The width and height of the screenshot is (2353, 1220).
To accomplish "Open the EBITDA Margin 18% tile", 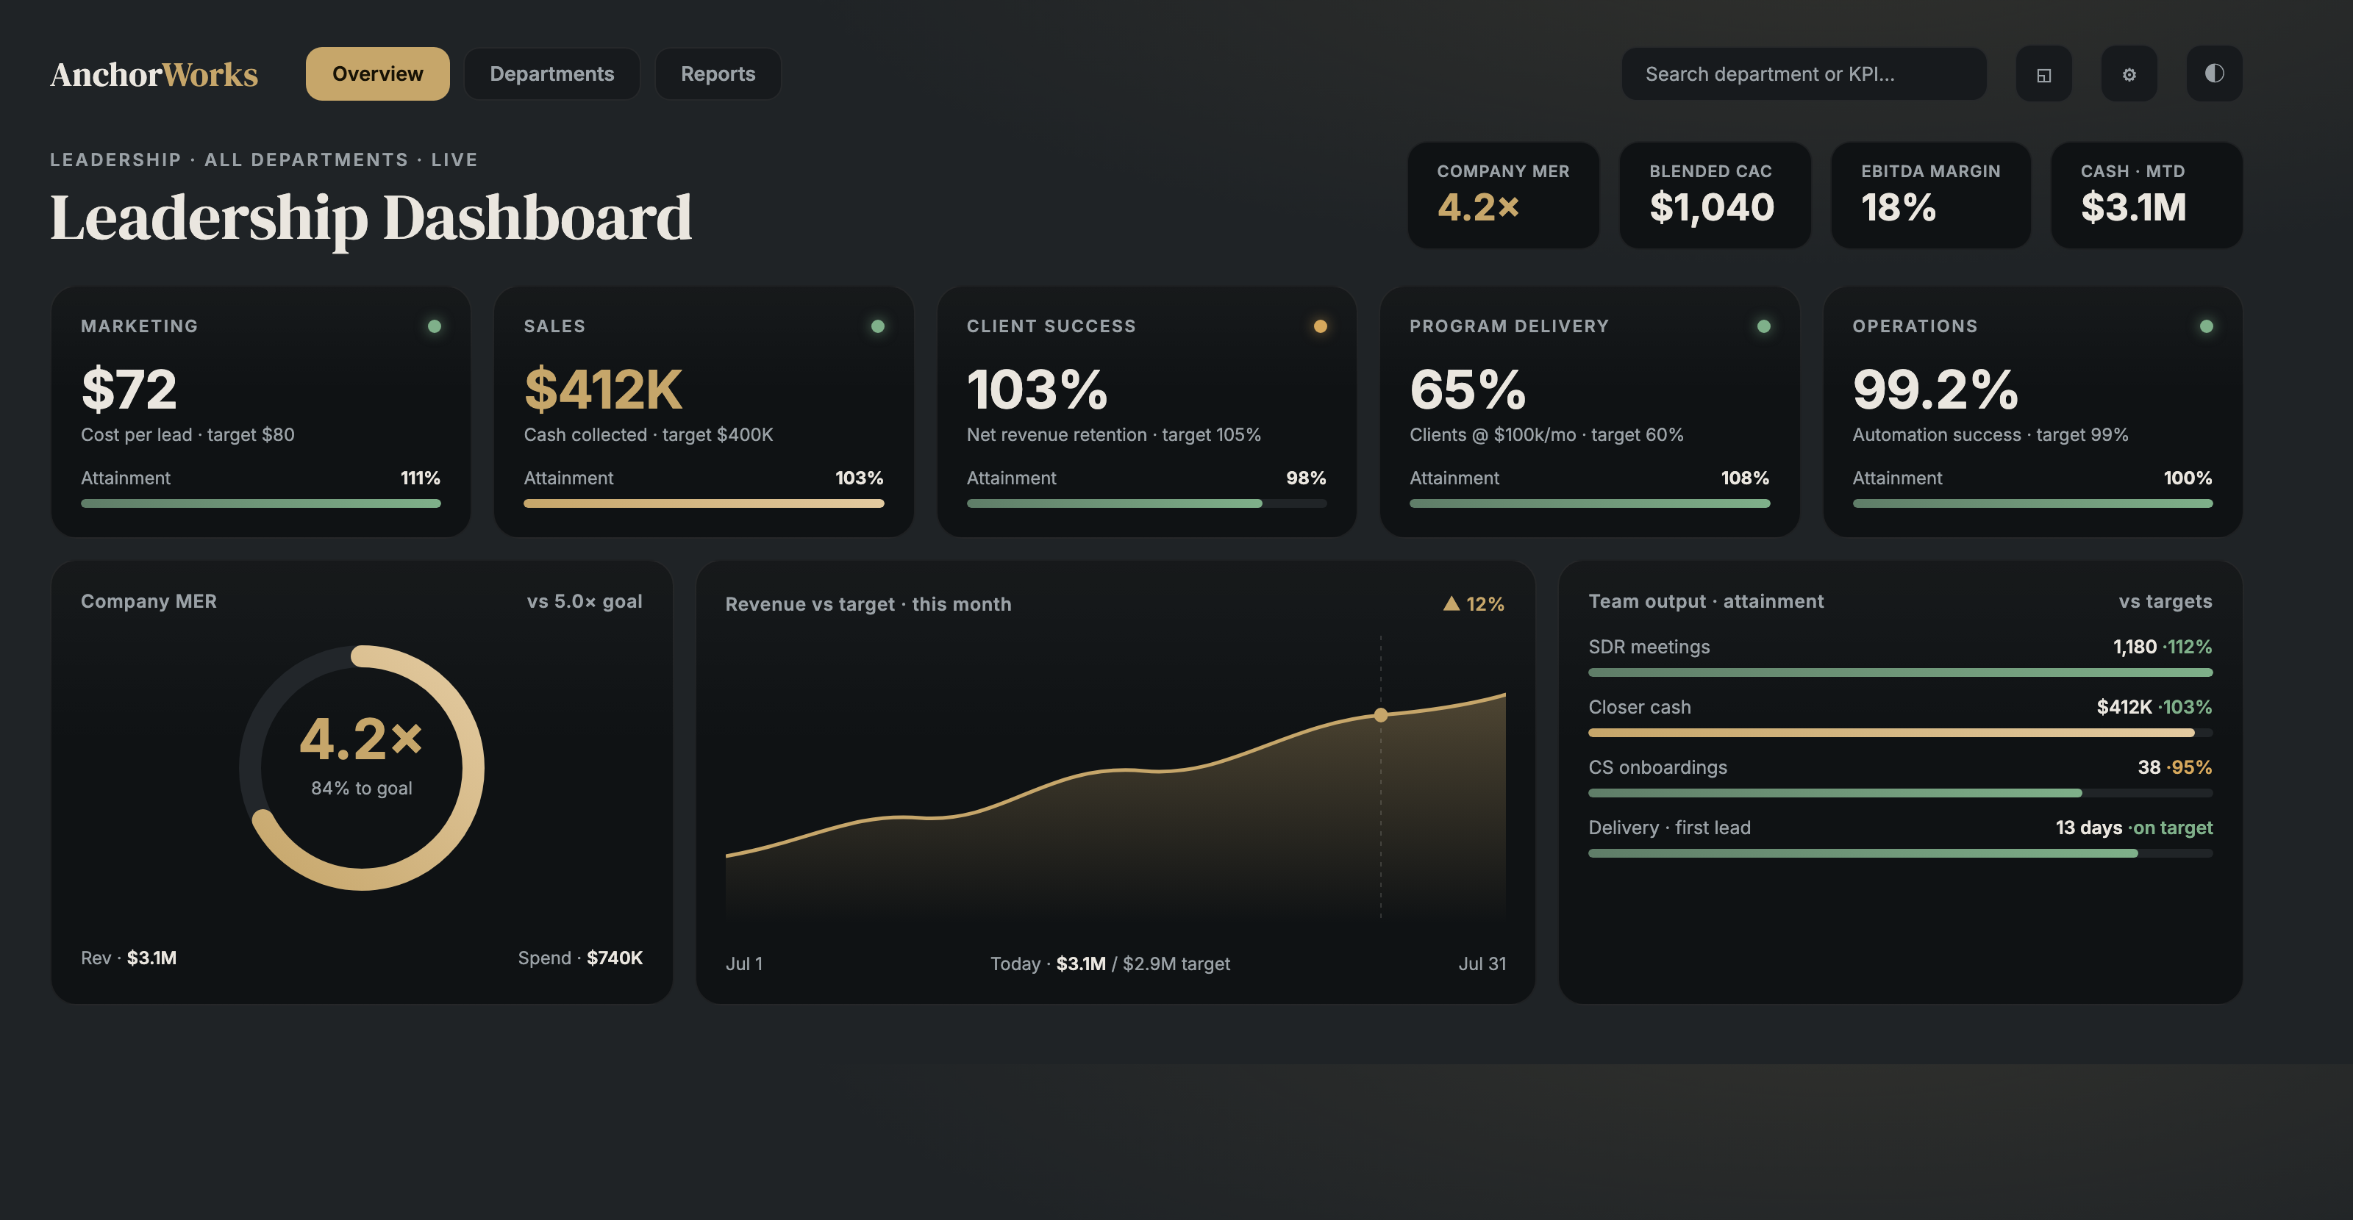I will click(x=1930, y=195).
